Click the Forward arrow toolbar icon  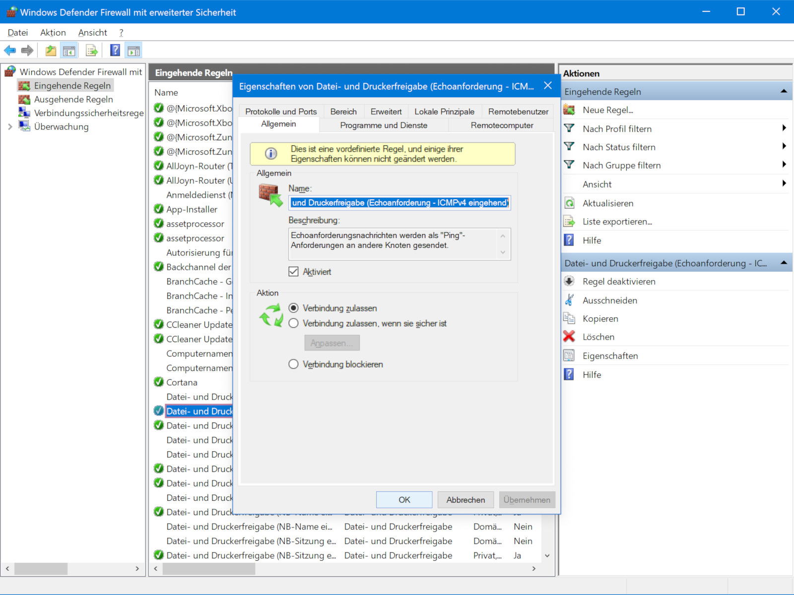27,50
